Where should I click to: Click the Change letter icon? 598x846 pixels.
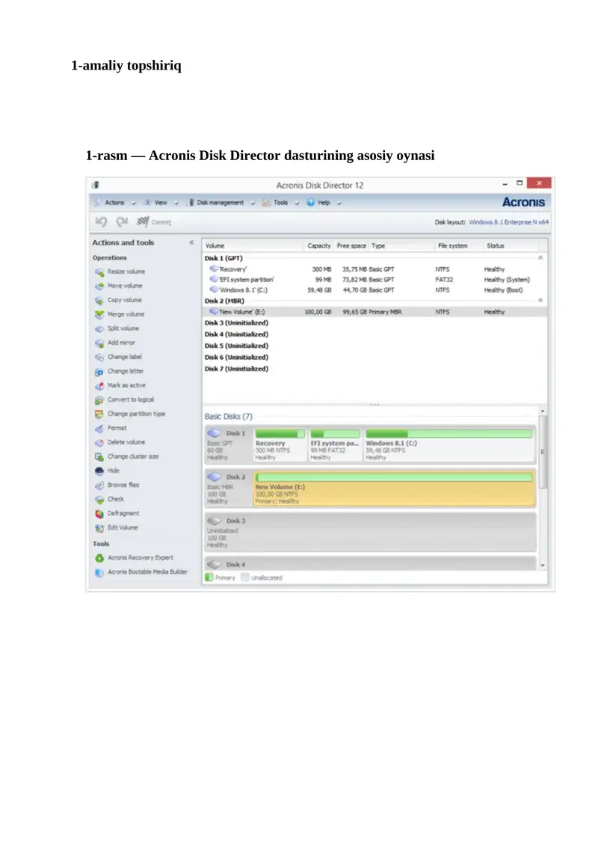[x=99, y=371]
